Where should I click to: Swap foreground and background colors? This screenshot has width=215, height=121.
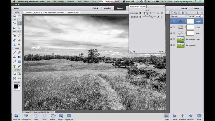point(19,85)
